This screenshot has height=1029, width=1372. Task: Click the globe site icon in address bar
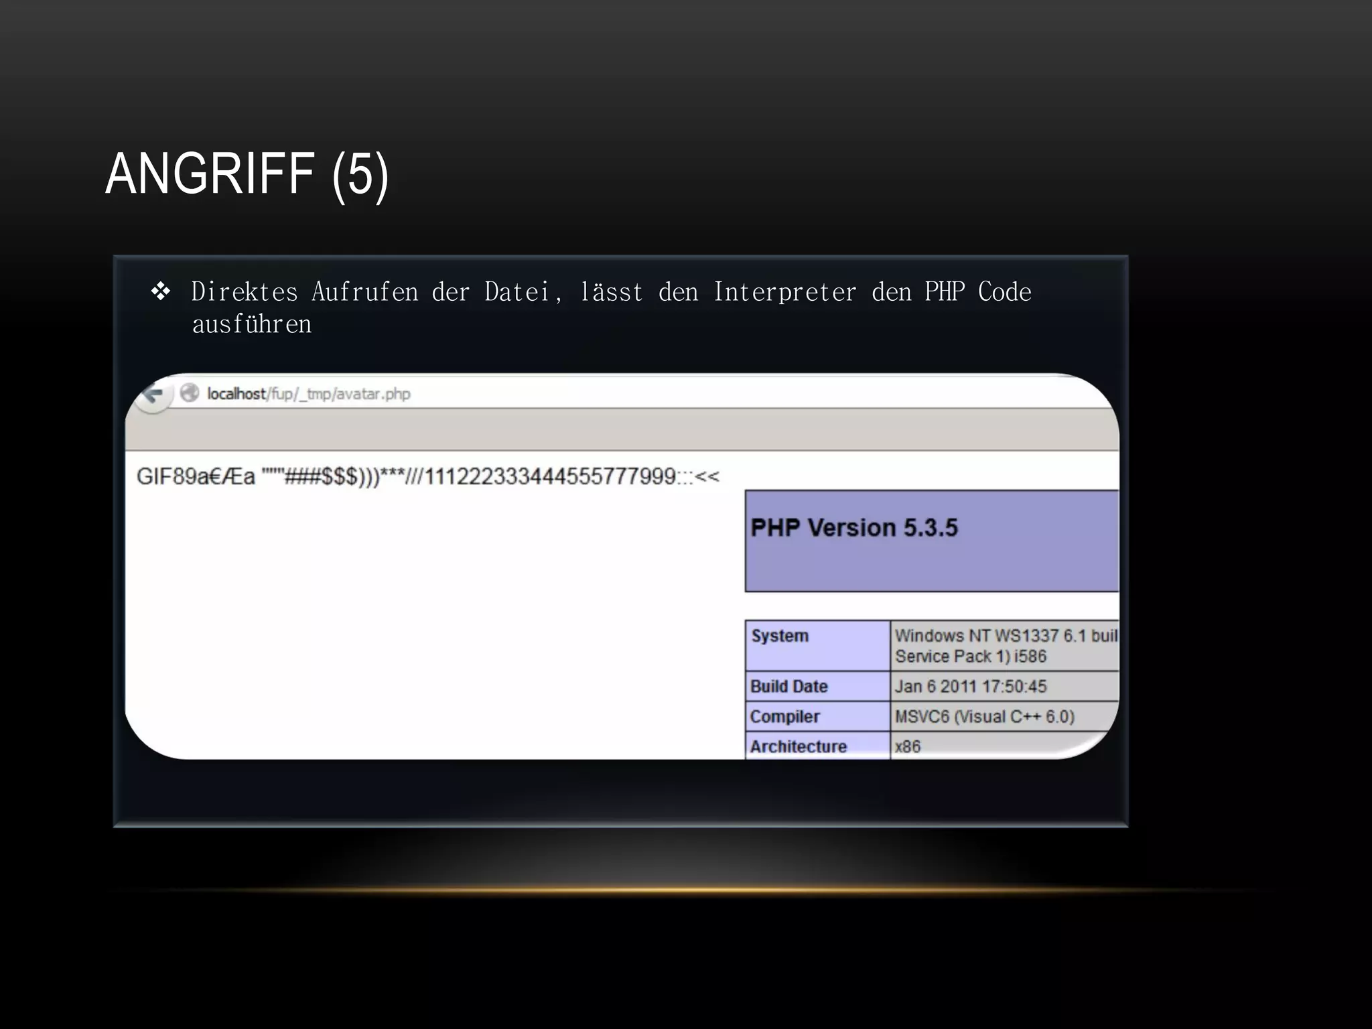click(190, 393)
